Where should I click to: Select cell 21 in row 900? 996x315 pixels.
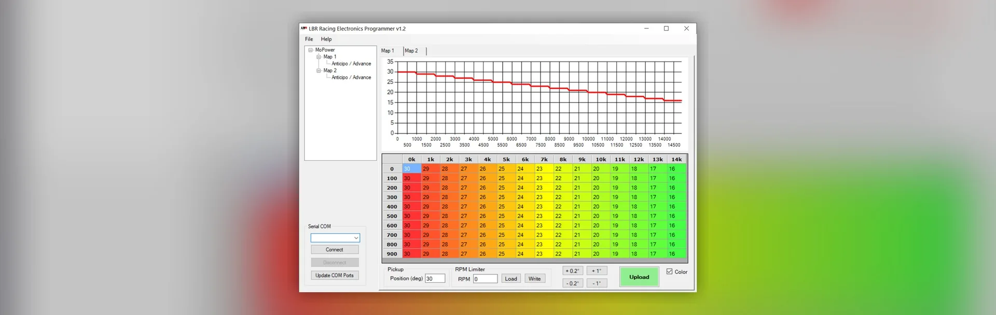582,254
